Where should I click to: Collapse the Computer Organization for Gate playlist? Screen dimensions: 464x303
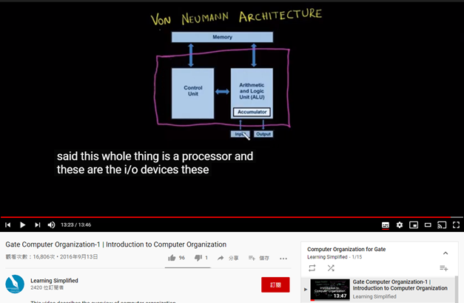pyautogui.click(x=445, y=253)
